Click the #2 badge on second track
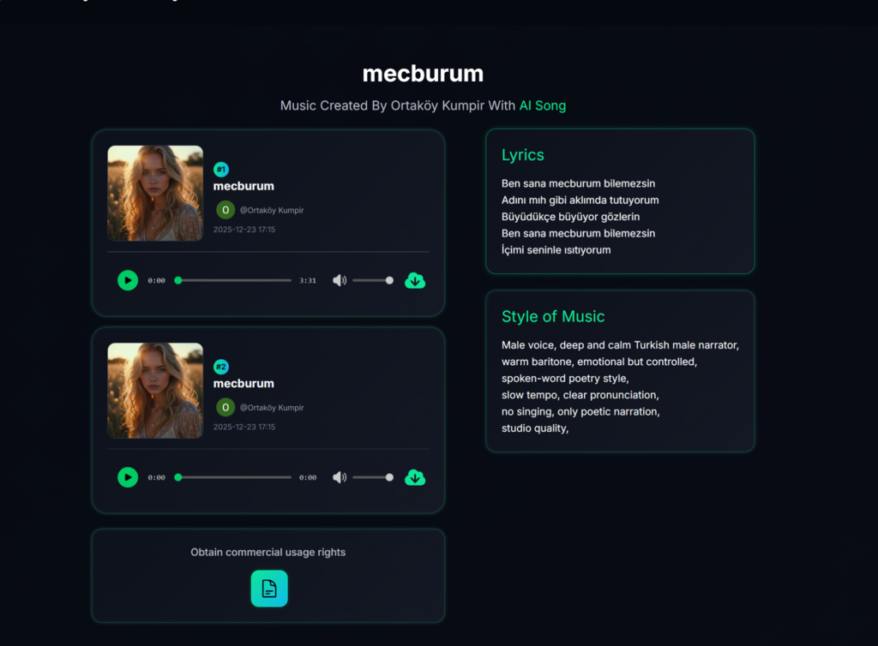The width and height of the screenshot is (878, 646). tap(221, 367)
